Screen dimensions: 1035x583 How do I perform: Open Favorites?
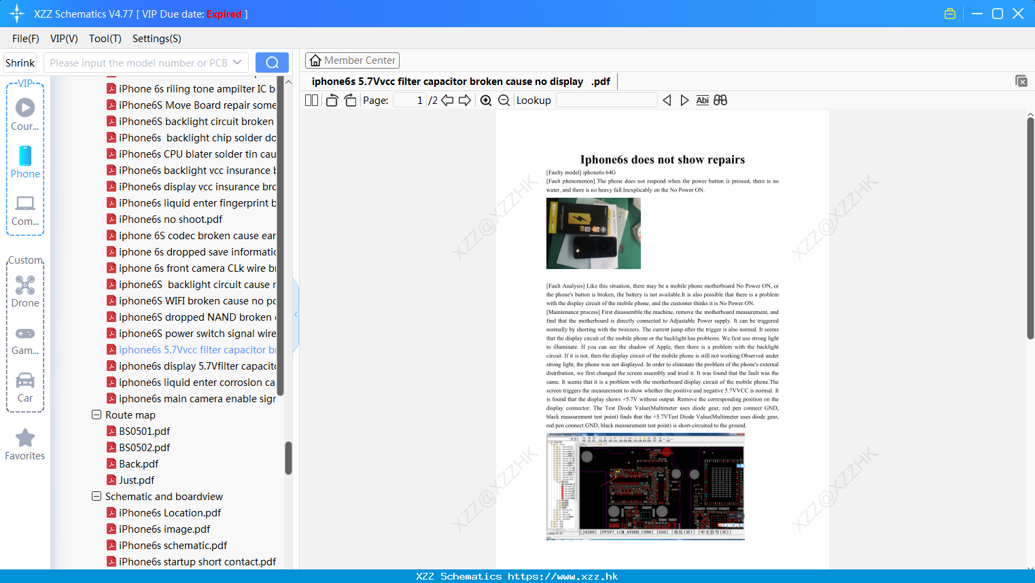pos(25,444)
